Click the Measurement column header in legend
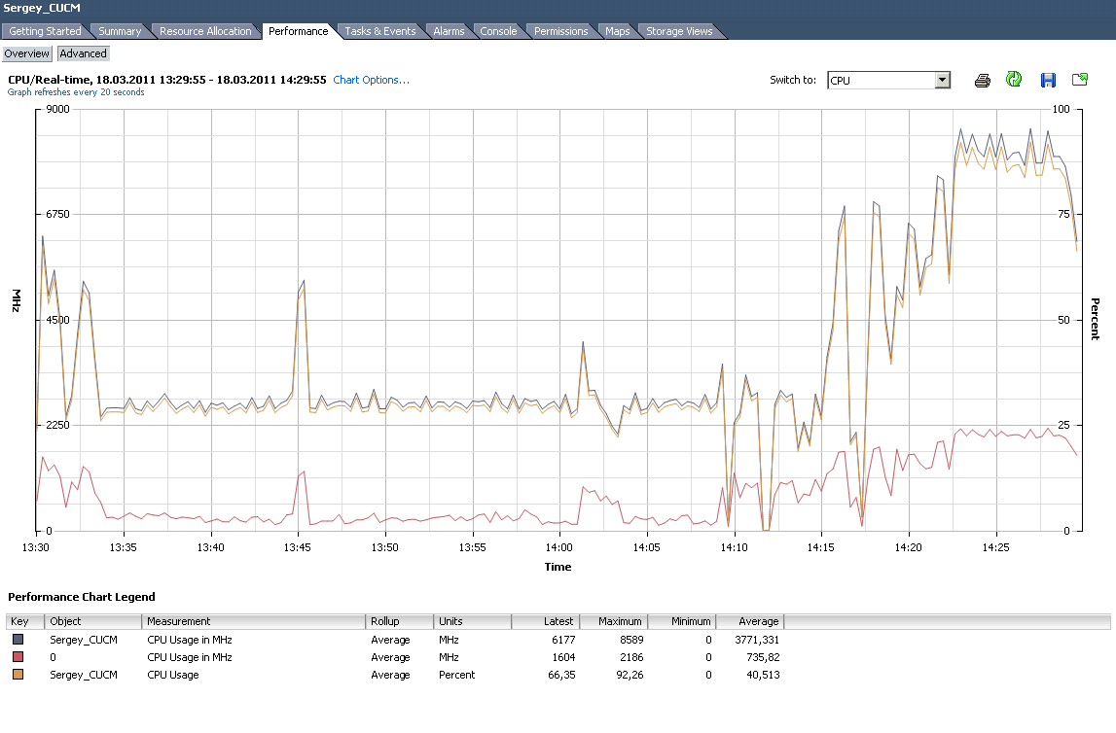This screenshot has width=1116, height=733. point(253,621)
